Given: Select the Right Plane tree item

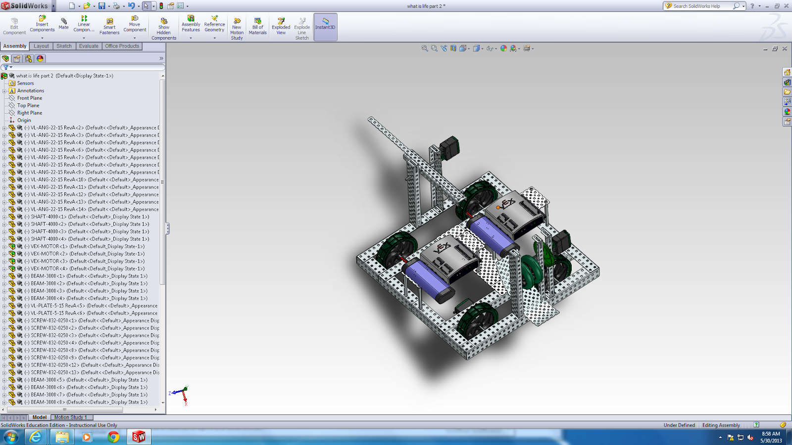Looking at the screenshot, I should [x=29, y=113].
